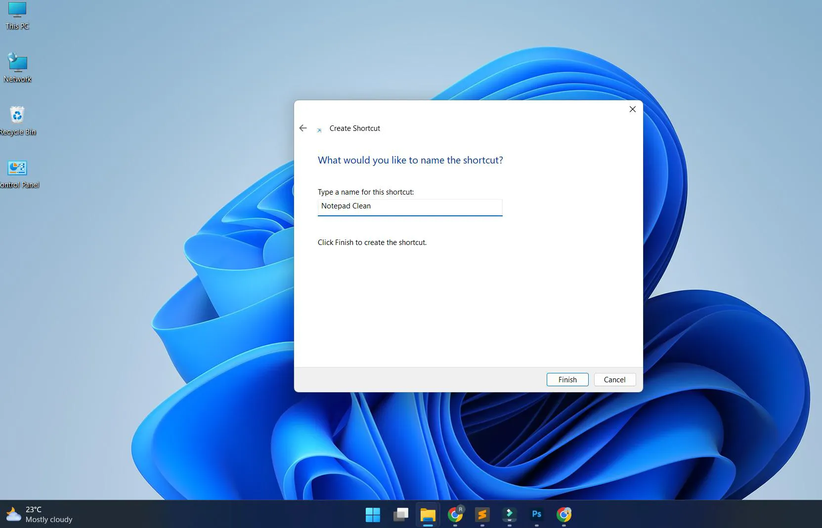Click inside the shortcut name field
Viewport: 822px width, 528px height.
tap(409, 206)
